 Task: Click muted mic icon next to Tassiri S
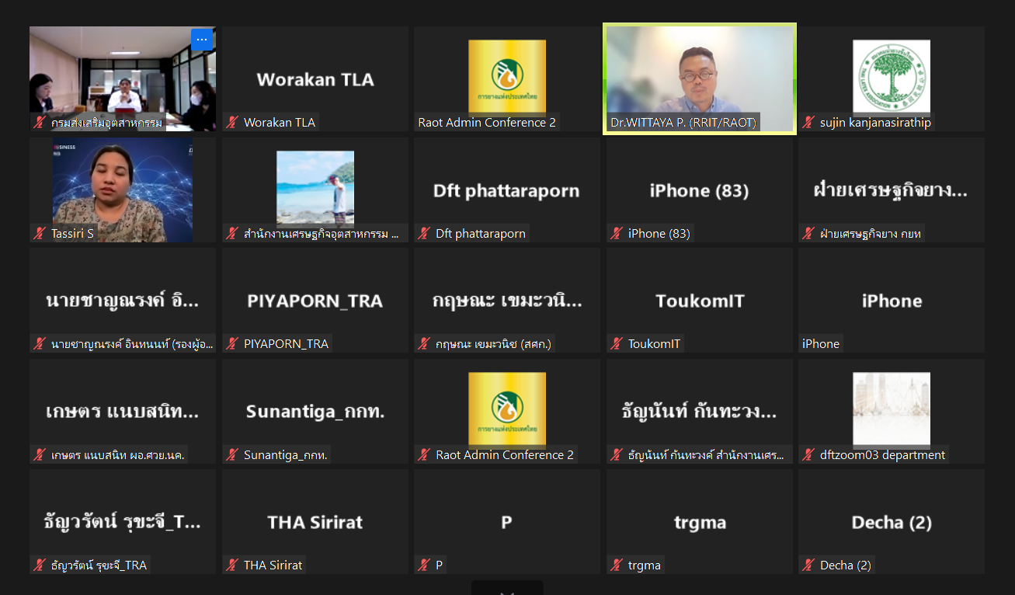[x=40, y=233]
